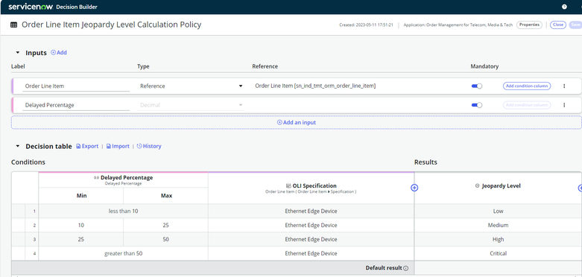Edit the Delayed Percentage label field

coord(76,105)
